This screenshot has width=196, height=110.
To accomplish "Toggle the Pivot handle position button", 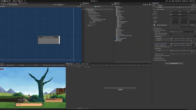I will point(15,1).
